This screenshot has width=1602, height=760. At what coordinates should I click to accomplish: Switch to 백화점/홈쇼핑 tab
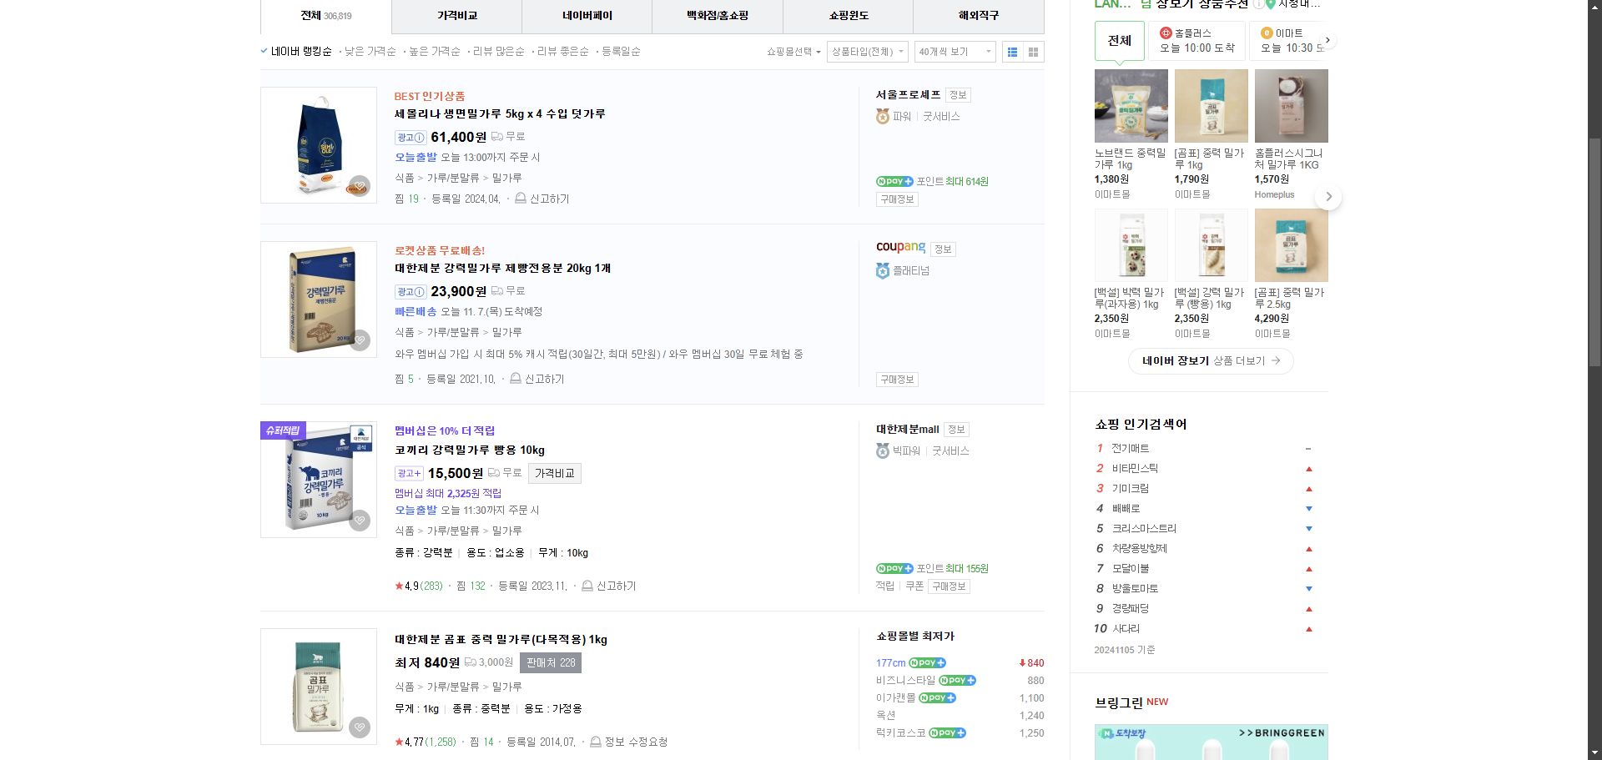pos(718,16)
